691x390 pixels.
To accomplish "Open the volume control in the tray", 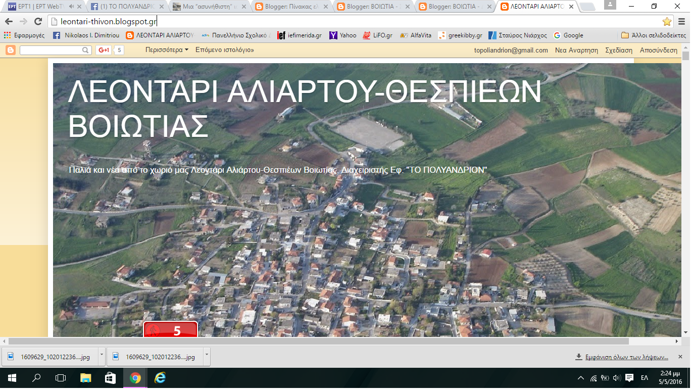I will pyautogui.click(x=617, y=378).
